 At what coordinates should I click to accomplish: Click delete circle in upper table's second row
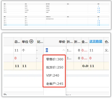tap(99, 8)
